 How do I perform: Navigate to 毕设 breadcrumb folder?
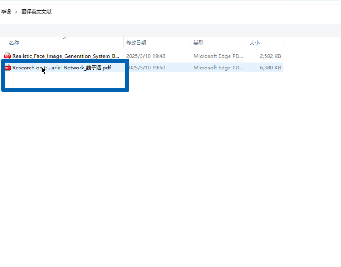click(6, 12)
